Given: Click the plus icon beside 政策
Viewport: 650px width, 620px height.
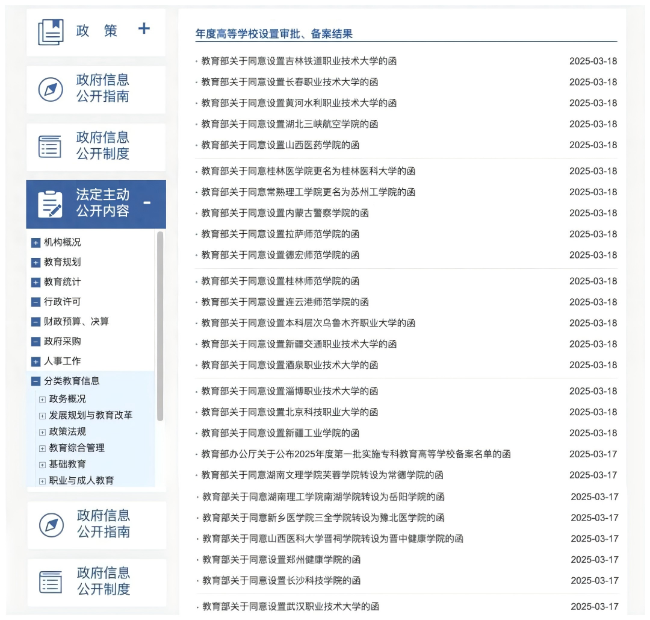Looking at the screenshot, I should (x=144, y=29).
